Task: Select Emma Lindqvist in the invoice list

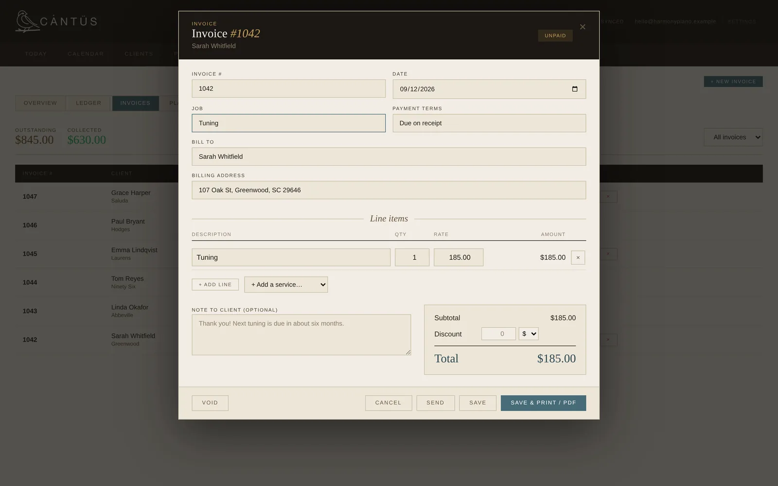Action: click(x=134, y=250)
